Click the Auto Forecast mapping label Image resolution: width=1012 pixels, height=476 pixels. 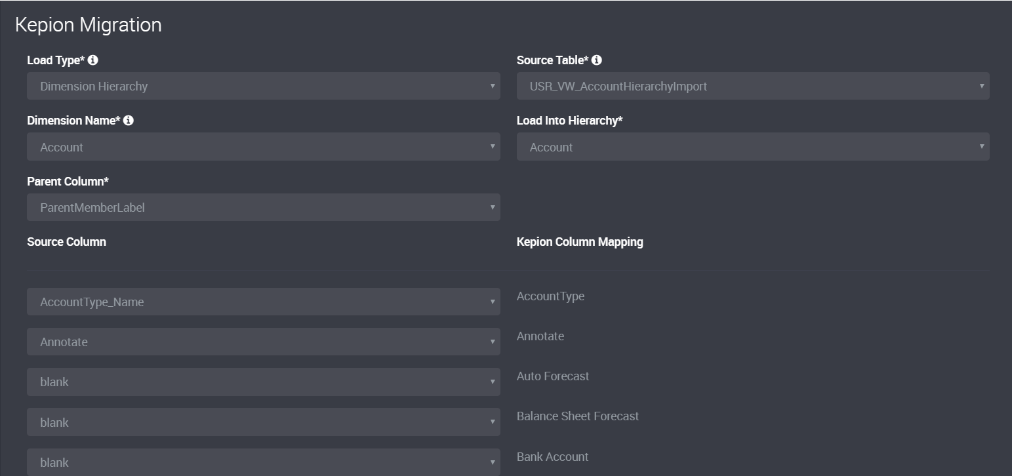553,376
